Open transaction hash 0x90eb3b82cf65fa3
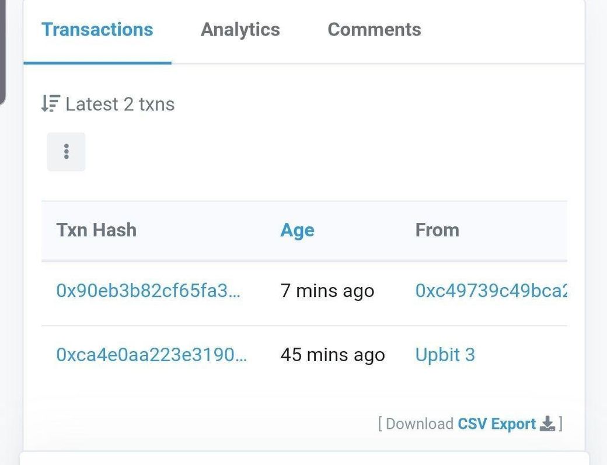This screenshot has height=465, width=607. click(148, 291)
